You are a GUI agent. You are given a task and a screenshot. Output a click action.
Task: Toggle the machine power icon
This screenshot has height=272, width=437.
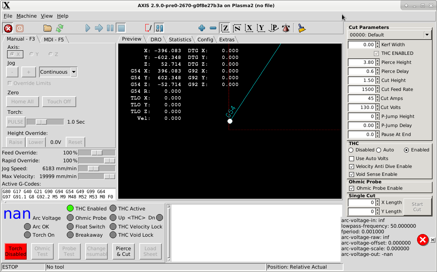pyautogui.click(x=20, y=28)
